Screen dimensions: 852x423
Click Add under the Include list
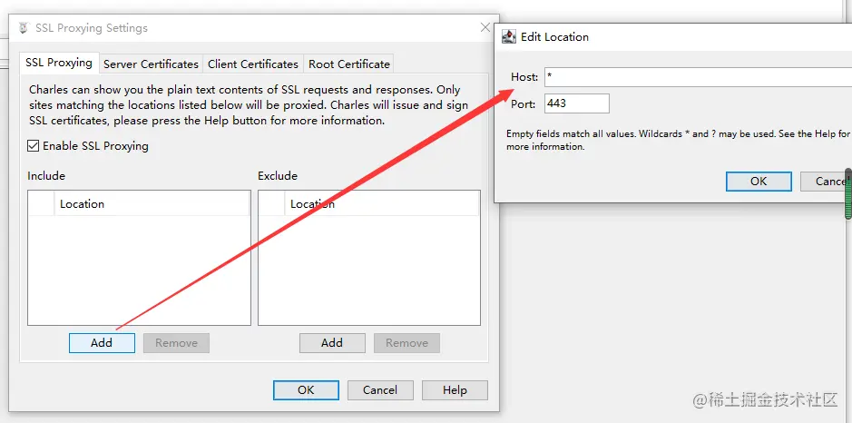[x=102, y=343]
